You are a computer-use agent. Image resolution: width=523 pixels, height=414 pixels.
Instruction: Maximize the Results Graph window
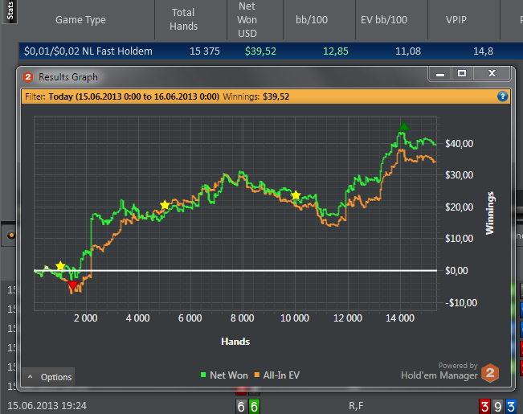click(x=462, y=74)
